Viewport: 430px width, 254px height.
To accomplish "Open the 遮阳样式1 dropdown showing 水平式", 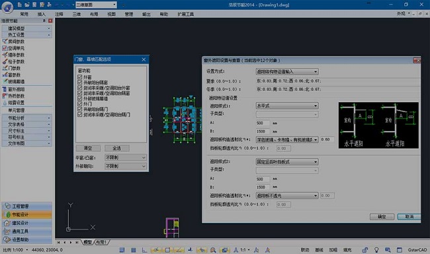I will (x=287, y=106).
